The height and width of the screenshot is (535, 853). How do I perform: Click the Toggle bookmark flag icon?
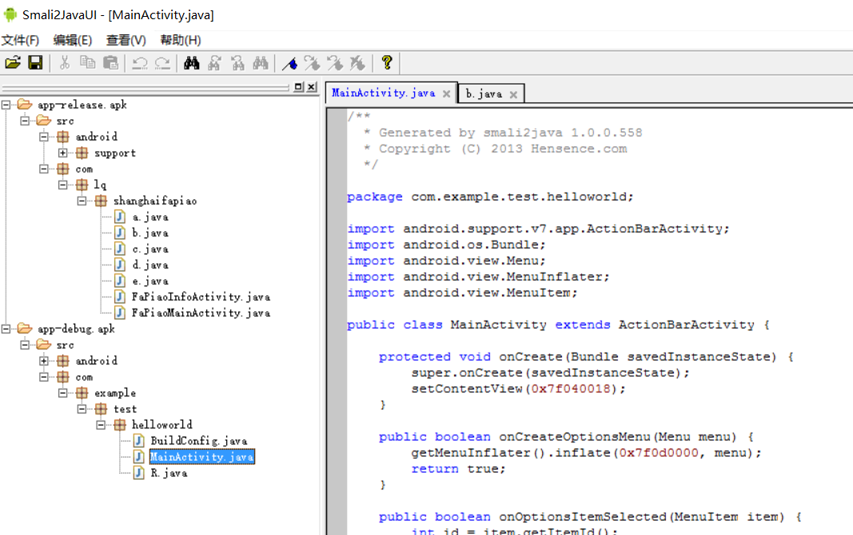[290, 62]
